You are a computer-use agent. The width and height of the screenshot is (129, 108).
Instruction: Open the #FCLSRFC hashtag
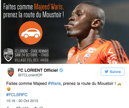17,95
